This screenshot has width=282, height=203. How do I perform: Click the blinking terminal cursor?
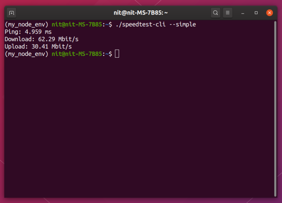coord(117,54)
